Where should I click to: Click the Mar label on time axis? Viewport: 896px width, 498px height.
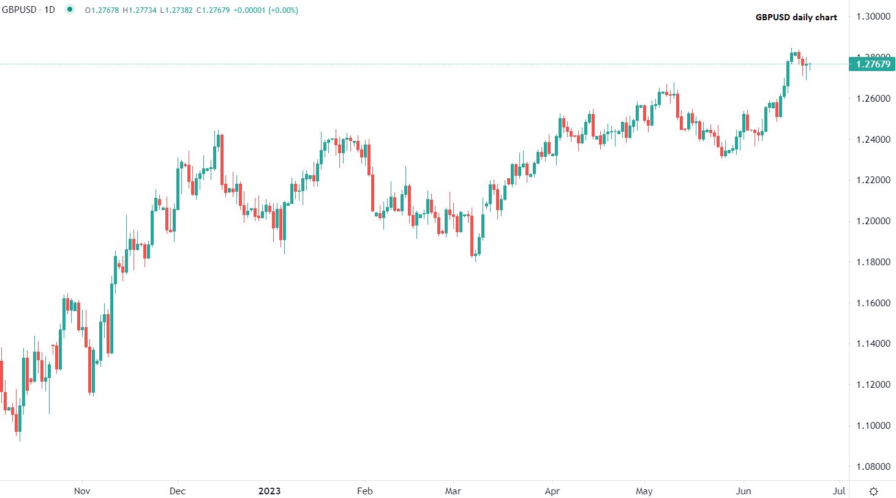point(453,491)
